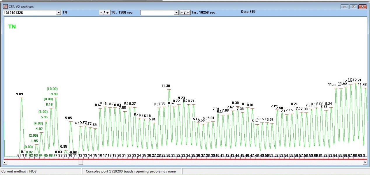Click the Tm : 10256 sec label

click(203, 12)
